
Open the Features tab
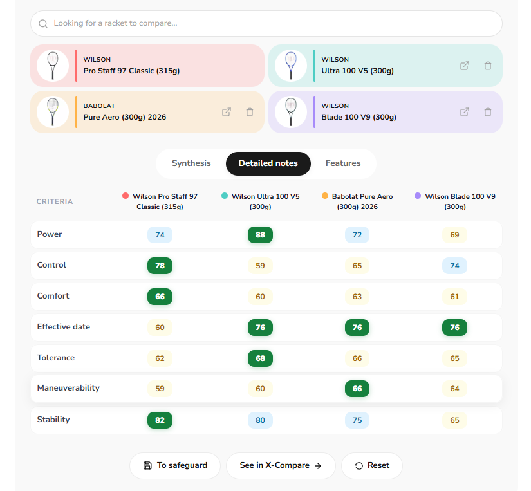343,163
